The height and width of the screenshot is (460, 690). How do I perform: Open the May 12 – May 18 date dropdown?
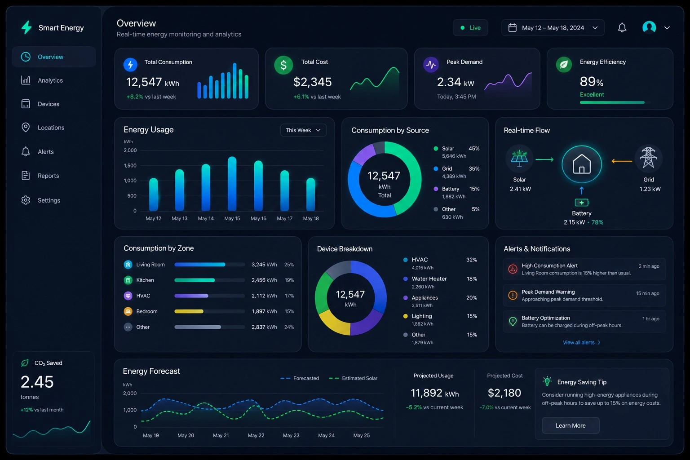click(553, 28)
